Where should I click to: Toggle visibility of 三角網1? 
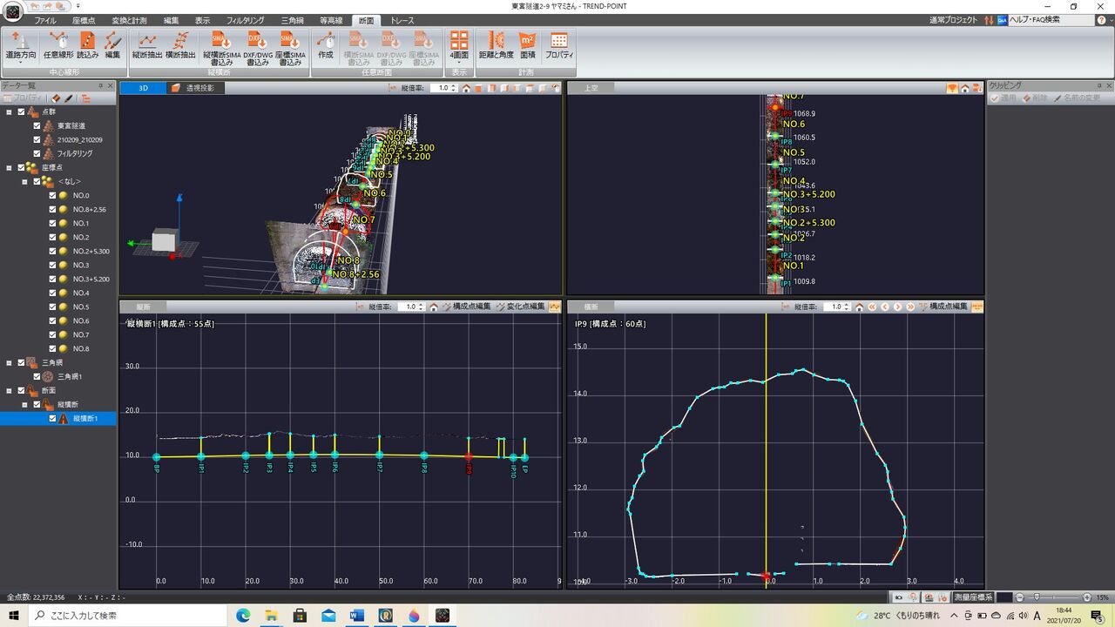(38, 376)
